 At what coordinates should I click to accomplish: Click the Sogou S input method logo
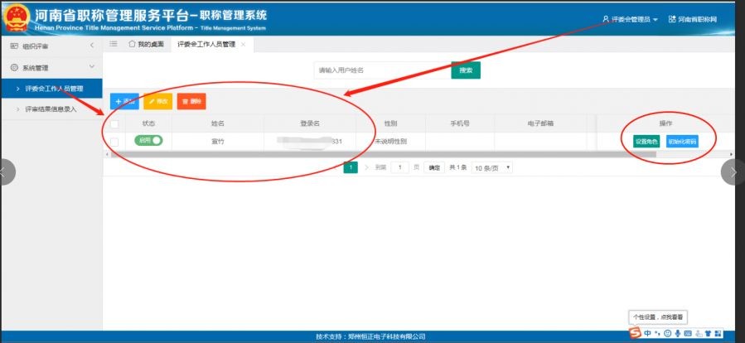point(634,333)
